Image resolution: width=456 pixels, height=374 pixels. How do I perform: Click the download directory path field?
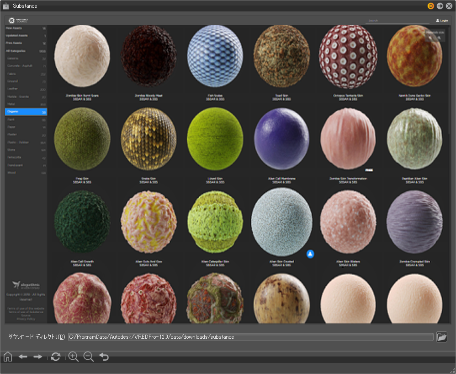pyautogui.click(x=251, y=337)
